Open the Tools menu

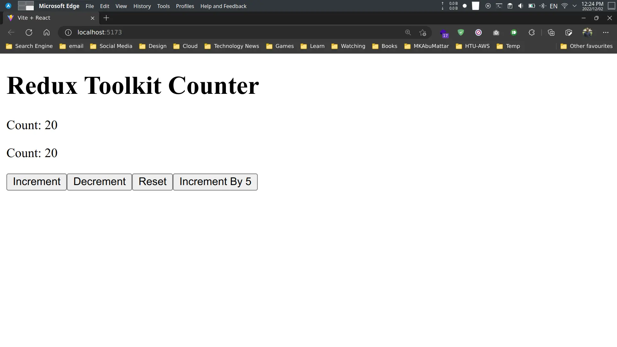pos(164,6)
